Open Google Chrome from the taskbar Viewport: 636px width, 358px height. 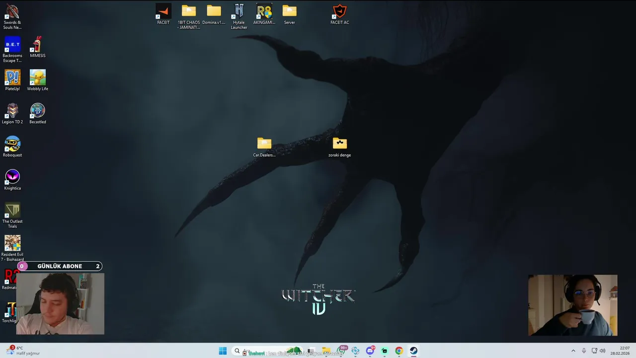[398, 351]
